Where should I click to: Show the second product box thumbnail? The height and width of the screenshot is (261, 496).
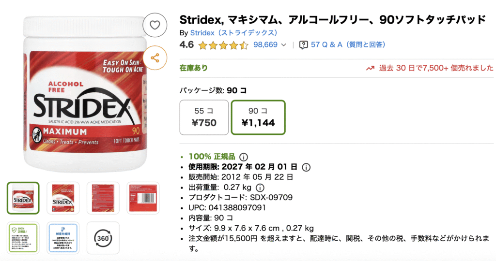pos(62,198)
